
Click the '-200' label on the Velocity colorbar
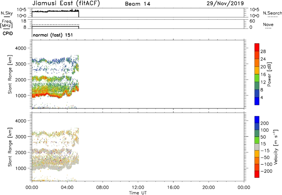[x=266, y=171]
